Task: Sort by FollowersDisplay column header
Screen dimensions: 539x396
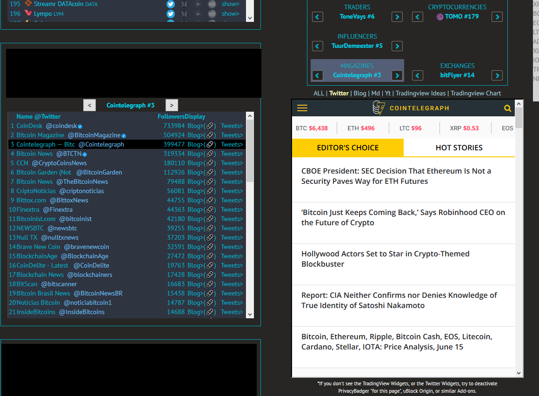Action: click(x=181, y=117)
